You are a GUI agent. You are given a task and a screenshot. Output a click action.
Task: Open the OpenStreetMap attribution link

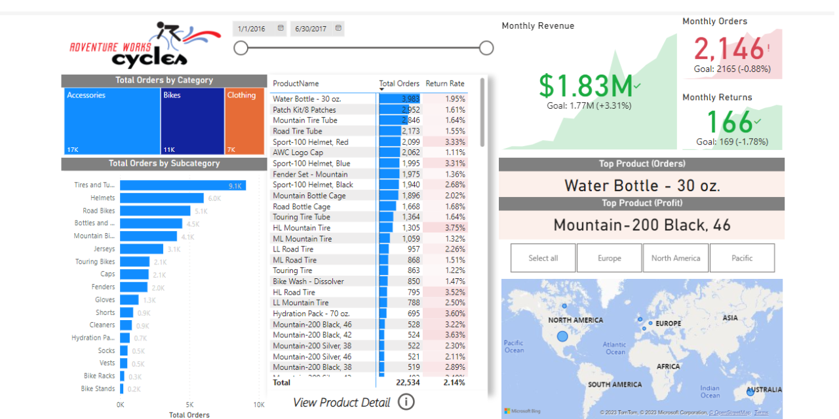[x=729, y=412]
